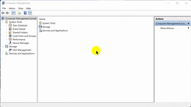Click System Tools icon in left tree
The height and width of the screenshot is (107, 191).
point(7,22)
